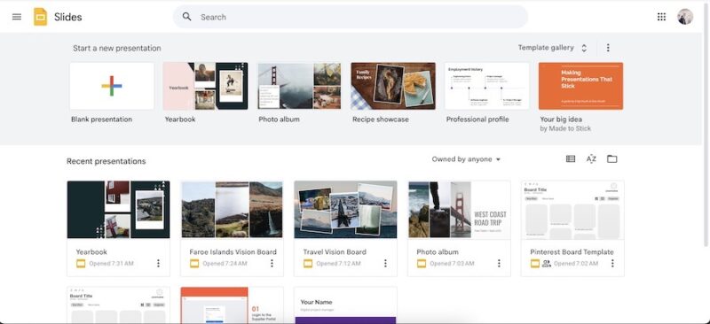
Task: Click the shared people icon on Pinterest Board Template
Action: pyautogui.click(x=547, y=264)
